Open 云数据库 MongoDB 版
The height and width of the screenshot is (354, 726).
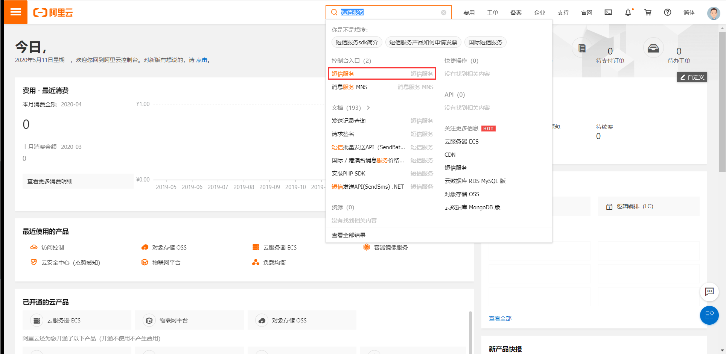tap(472, 207)
